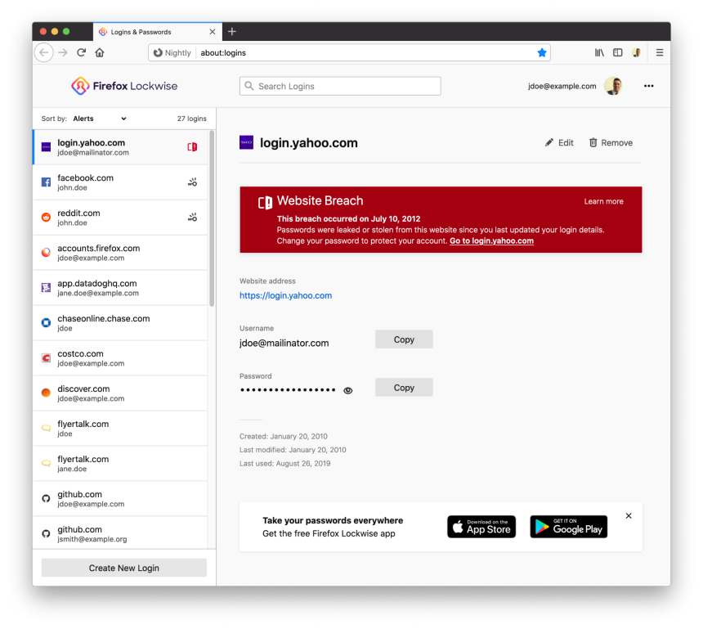Expand the Sort by Alerts dropdown
The height and width of the screenshot is (629, 703).
coord(100,119)
